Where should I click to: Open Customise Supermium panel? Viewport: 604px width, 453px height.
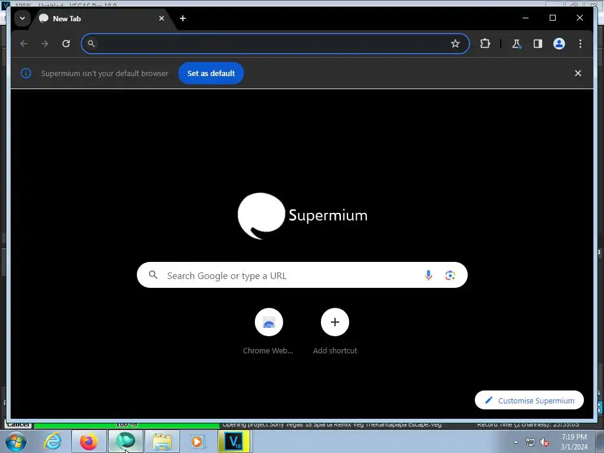point(529,401)
